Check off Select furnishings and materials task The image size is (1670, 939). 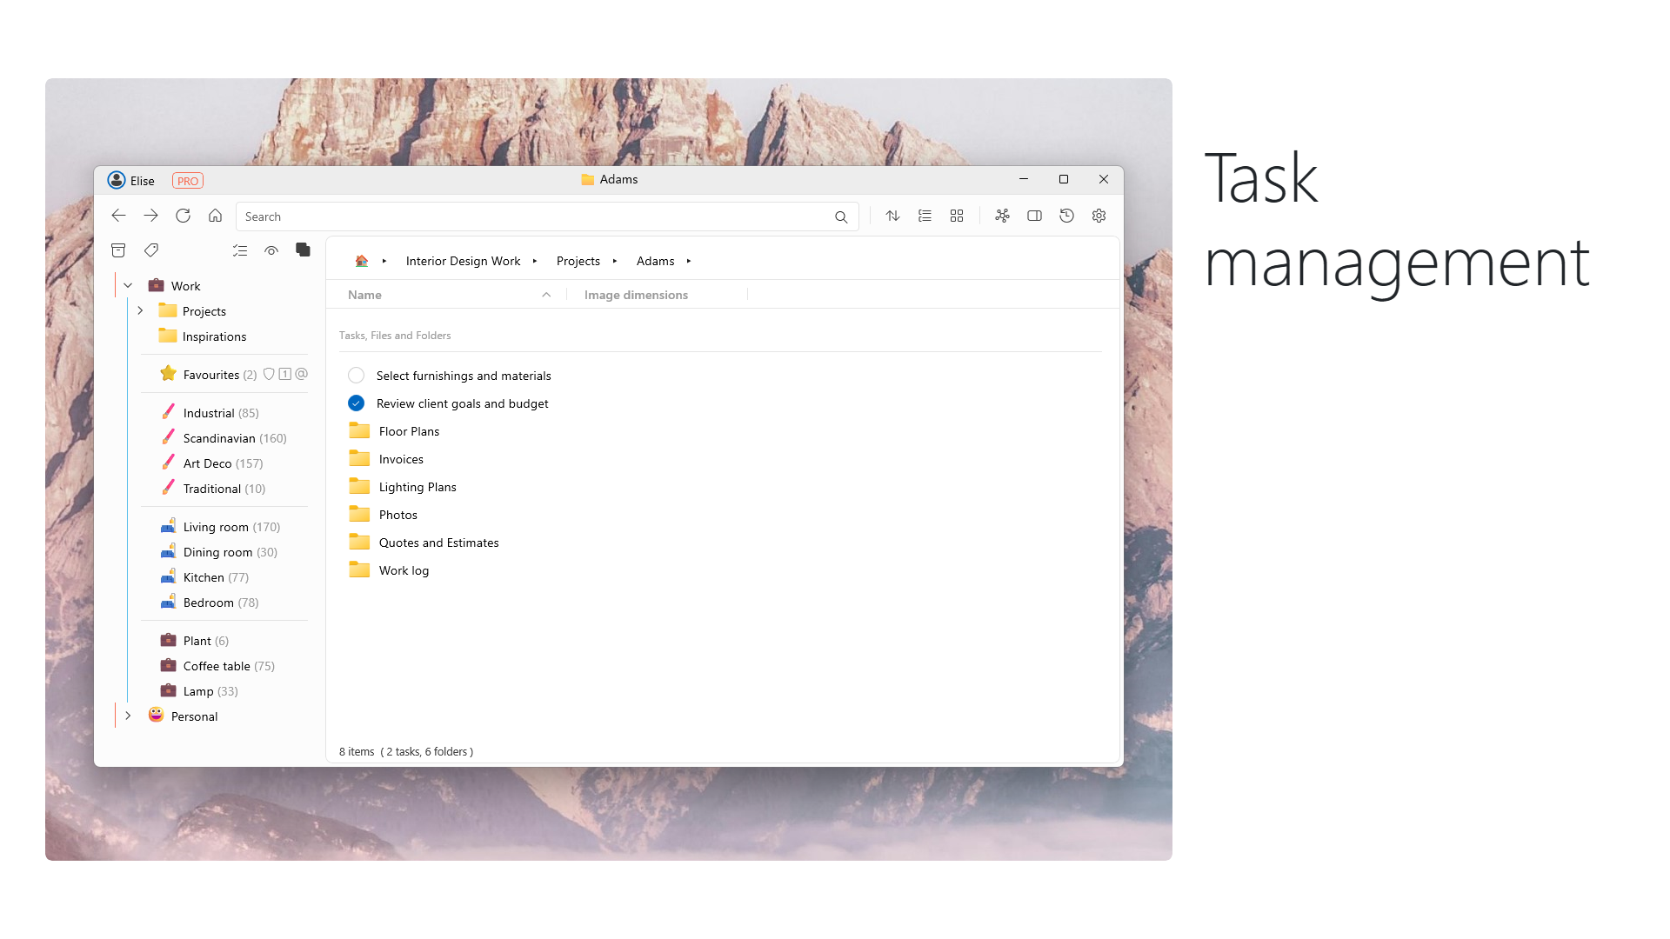coord(356,376)
